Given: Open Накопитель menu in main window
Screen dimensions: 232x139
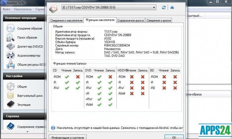Looking at the screenshot, I should 23,9.
